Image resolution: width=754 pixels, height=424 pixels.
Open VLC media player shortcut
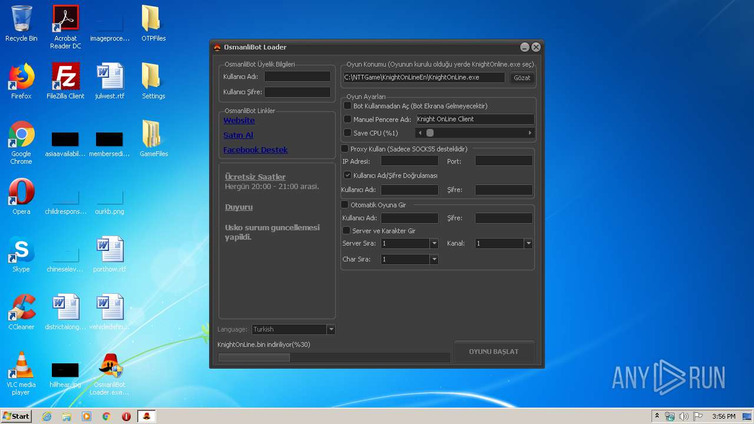(x=21, y=373)
